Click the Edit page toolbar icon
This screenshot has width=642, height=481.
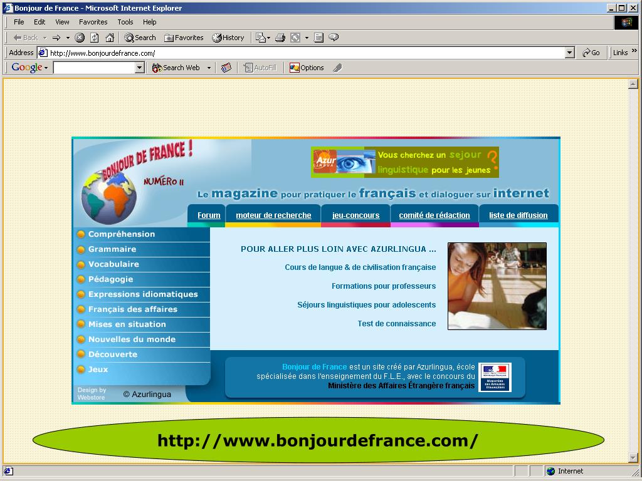click(x=295, y=38)
